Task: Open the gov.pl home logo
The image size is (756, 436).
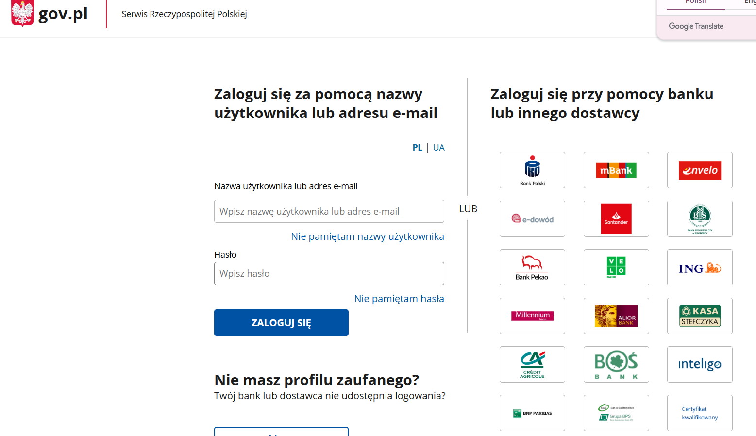Action: click(50, 13)
